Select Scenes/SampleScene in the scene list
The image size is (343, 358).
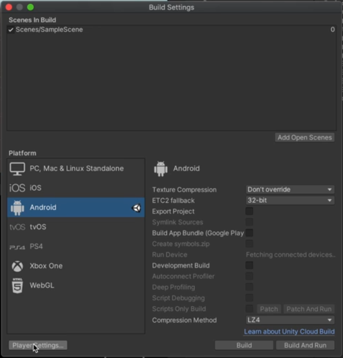point(172,30)
